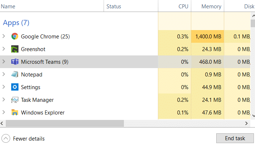
Task: Sort processes by the Name column
Action: 8,7
